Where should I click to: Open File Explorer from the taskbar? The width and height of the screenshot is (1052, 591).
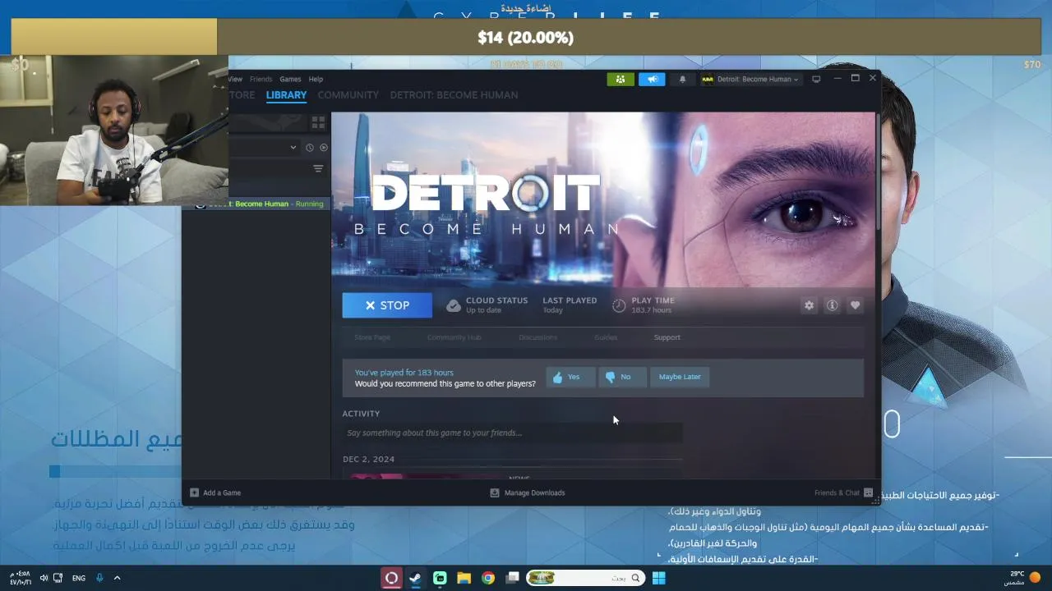pyautogui.click(x=464, y=578)
